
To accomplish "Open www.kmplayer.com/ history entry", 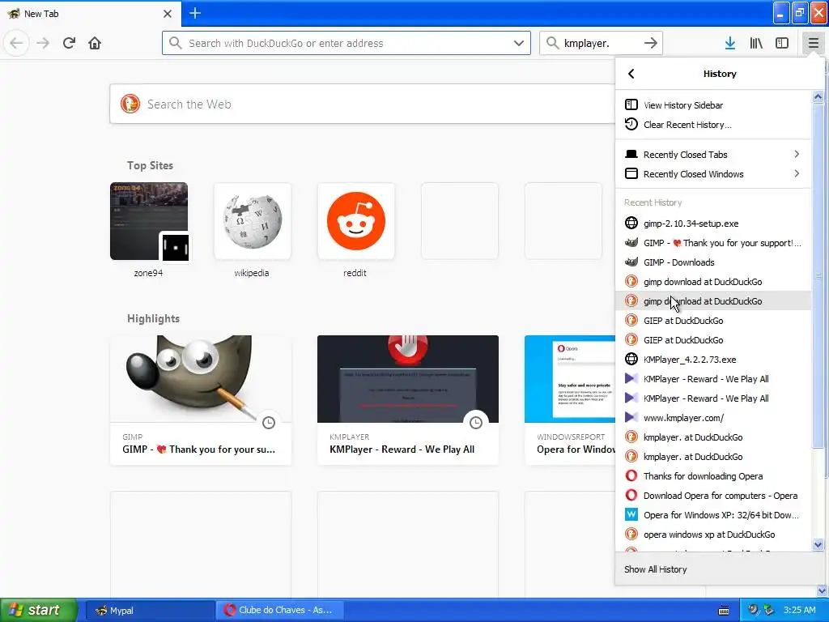I will [712, 418].
